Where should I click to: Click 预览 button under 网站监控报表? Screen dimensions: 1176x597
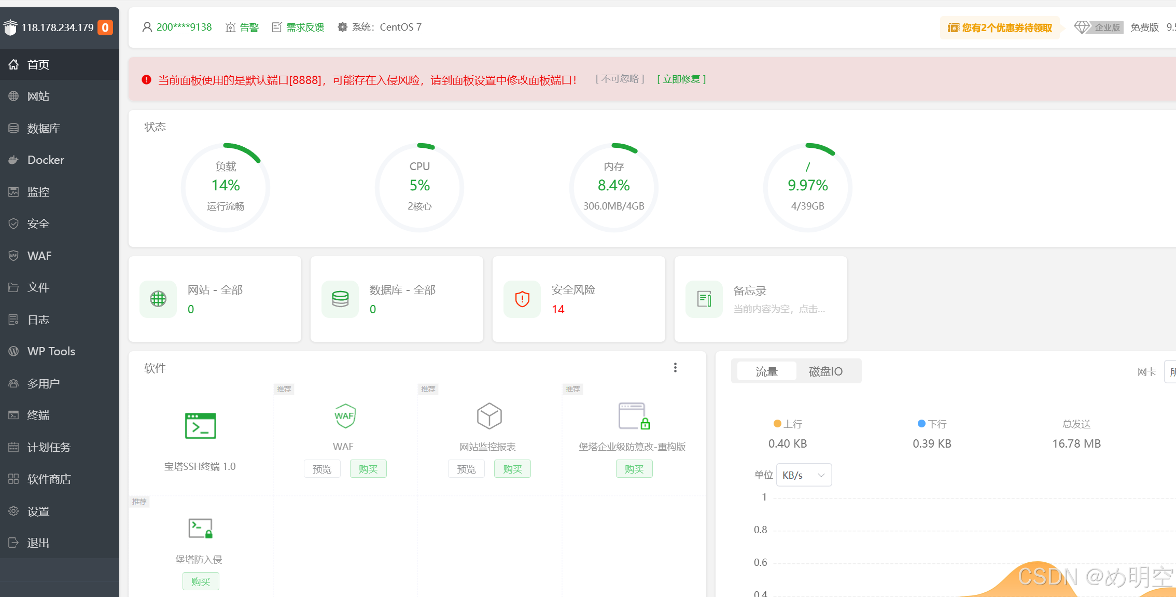click(x=466, y=469)
